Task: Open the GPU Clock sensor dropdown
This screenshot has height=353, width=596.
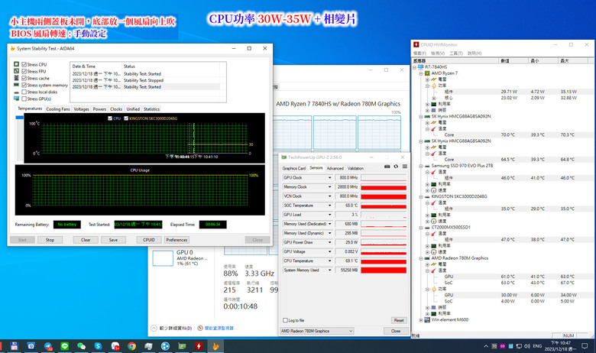Action: click(328, 177)
